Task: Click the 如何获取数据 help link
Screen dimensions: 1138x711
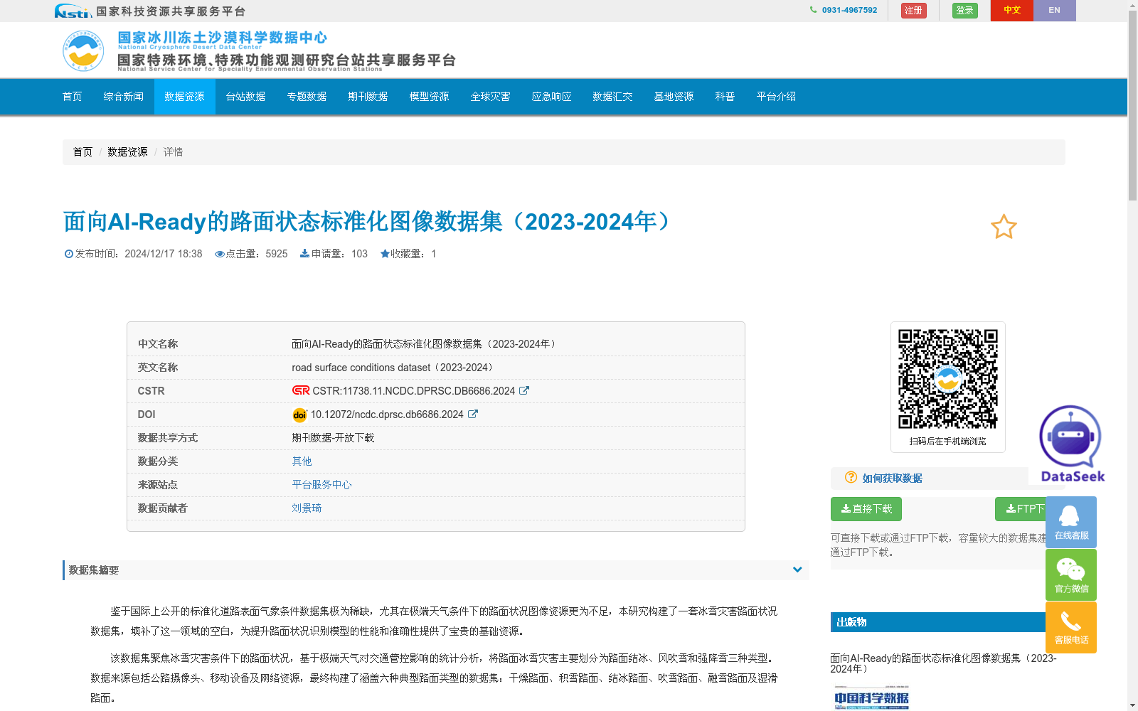Action: [892, 479]
